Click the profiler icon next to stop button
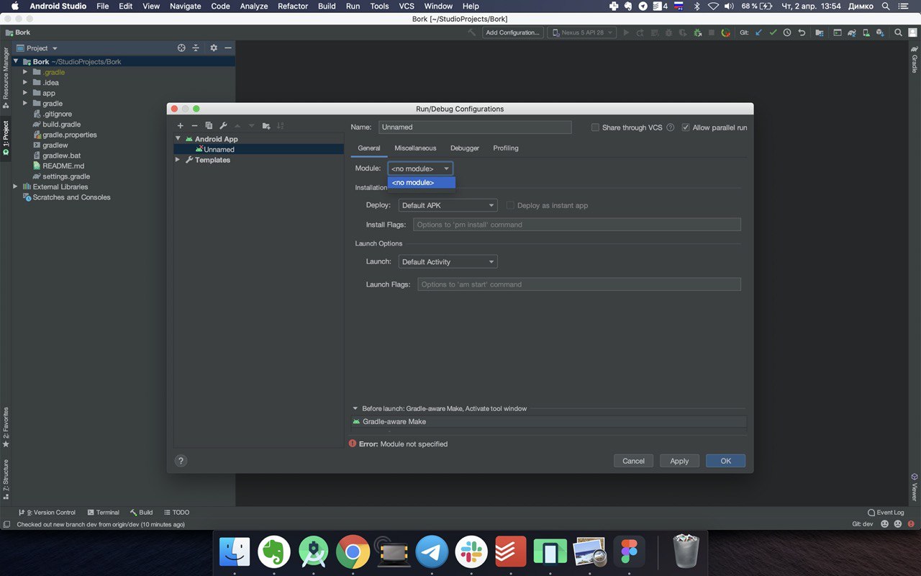921x576 pixels. [x=725, y=32]
